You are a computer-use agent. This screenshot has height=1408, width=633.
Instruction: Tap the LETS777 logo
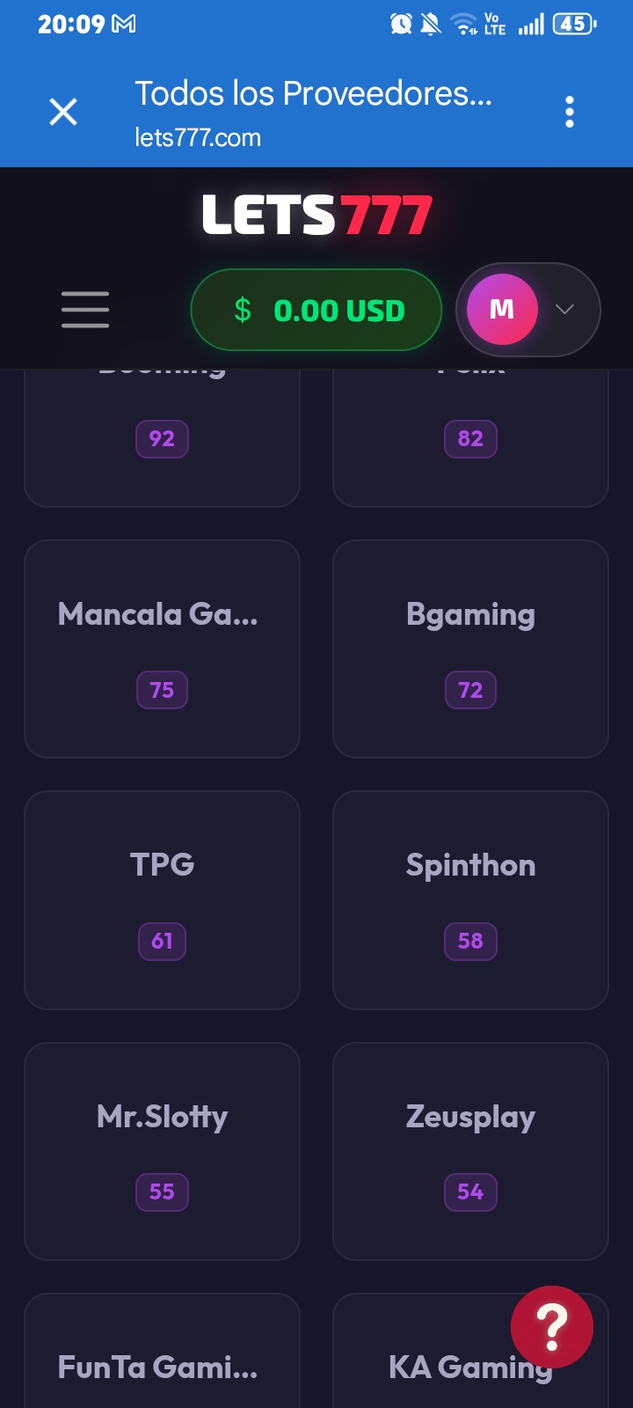tap(316, 216)
